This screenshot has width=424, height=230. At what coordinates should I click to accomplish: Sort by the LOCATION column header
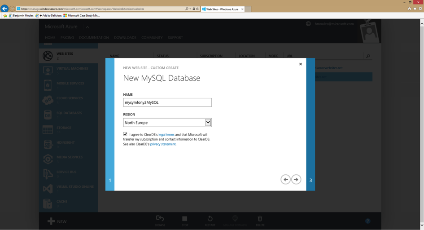[247, 56]
